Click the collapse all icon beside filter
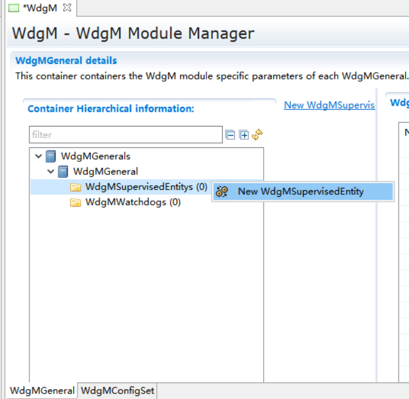The width and height of the screenshot is (409, 399). (230, 135)
